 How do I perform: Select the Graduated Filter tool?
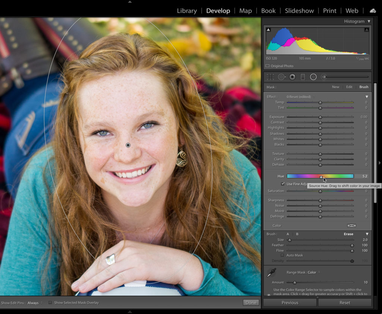click(303, 77)
